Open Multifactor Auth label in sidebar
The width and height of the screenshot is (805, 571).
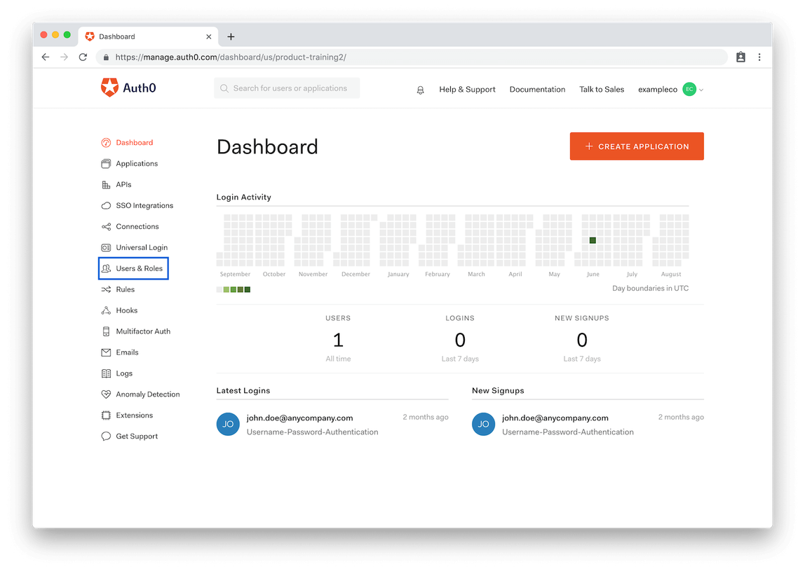[x=143, y=331]
